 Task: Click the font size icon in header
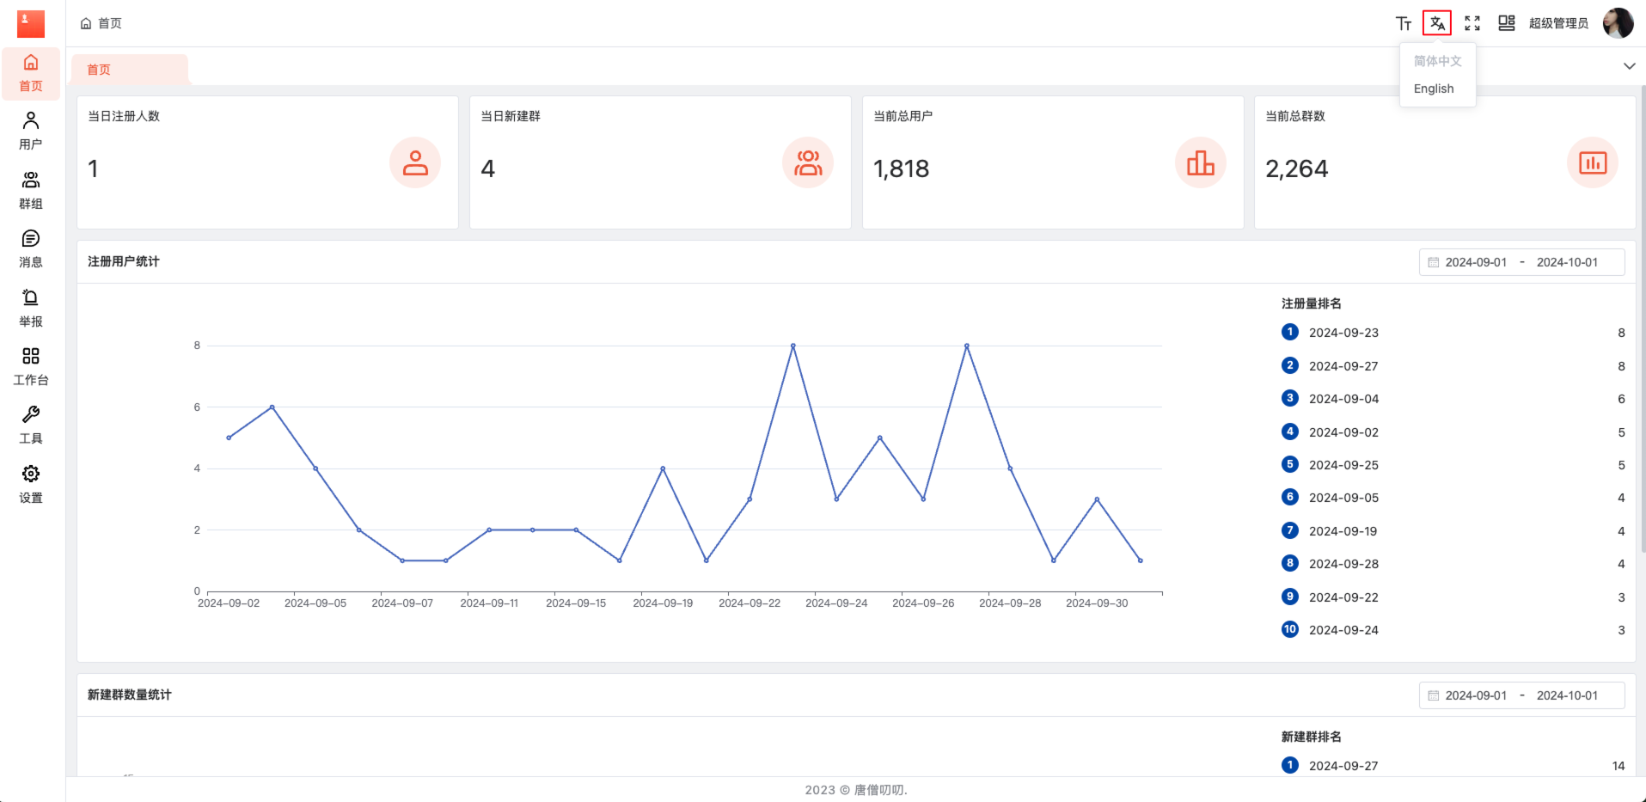click(x=1403, y=23)
